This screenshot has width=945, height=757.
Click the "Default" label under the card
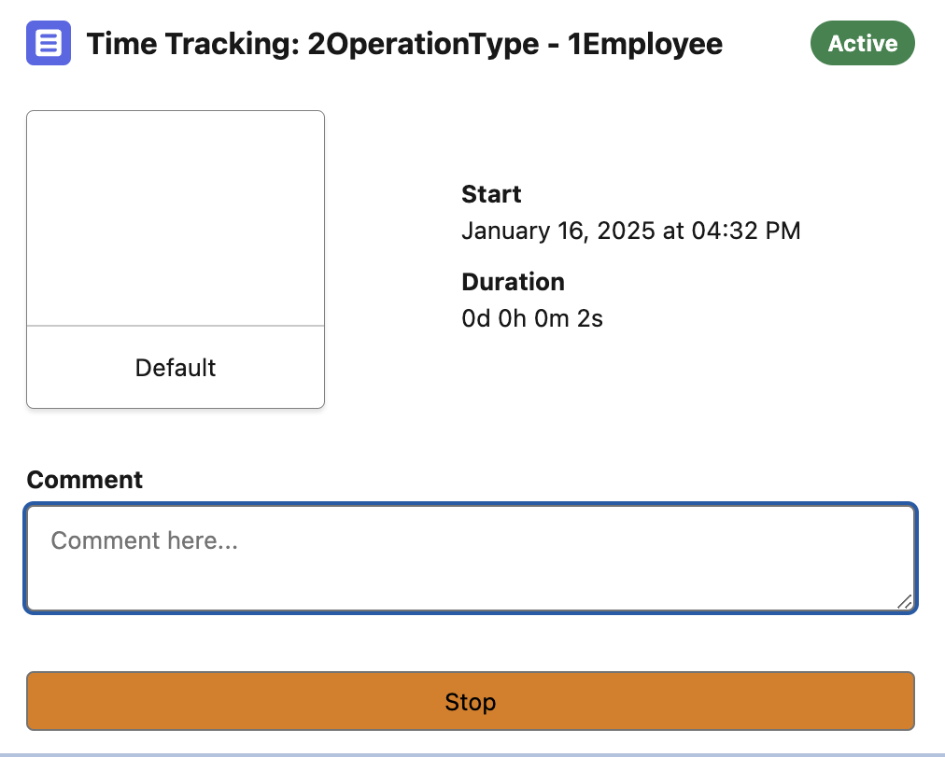click(176, 368)
